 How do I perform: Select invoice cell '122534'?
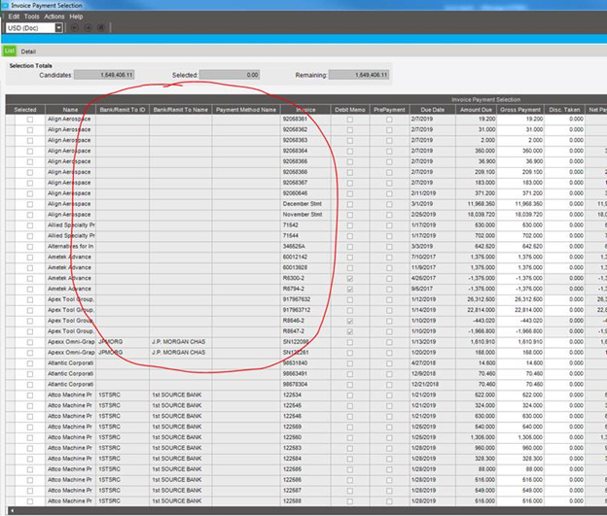pyautogui.click(x=305, y=395)
